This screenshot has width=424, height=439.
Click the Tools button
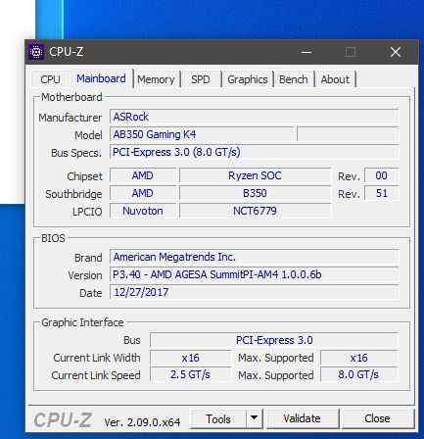click(x=218, y=418)
